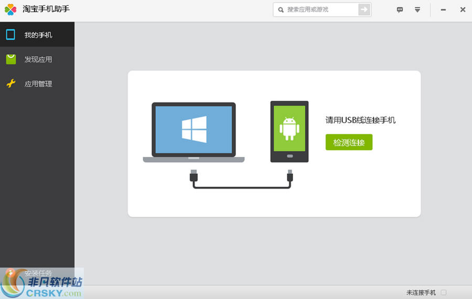Click the magnifier icon in search box
This screenshot has height=299, width=472.
pyautogui.click(x=281, y=10)
